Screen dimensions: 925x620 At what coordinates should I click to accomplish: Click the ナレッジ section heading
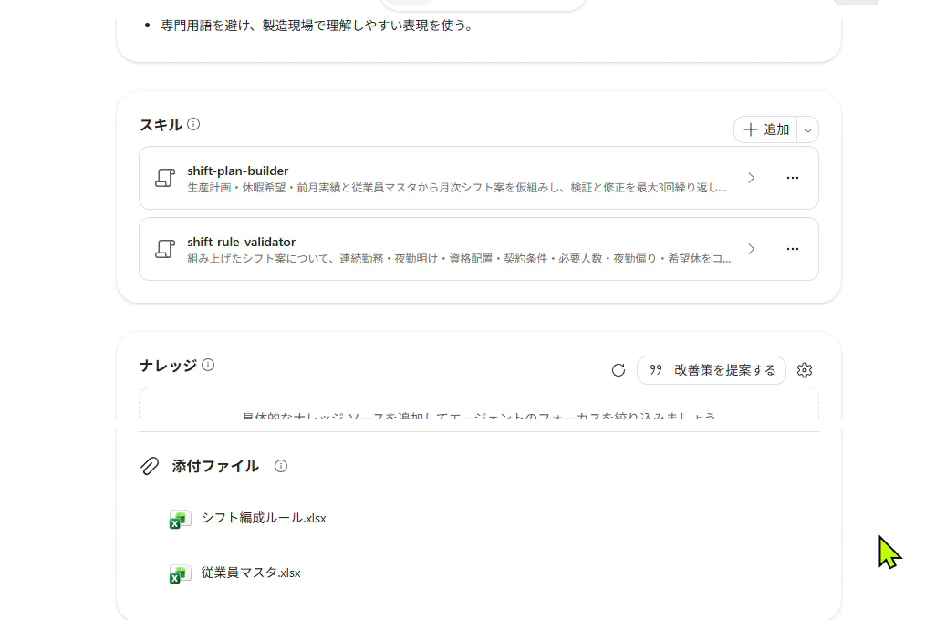pyautogui.click(x=168, y=366)
